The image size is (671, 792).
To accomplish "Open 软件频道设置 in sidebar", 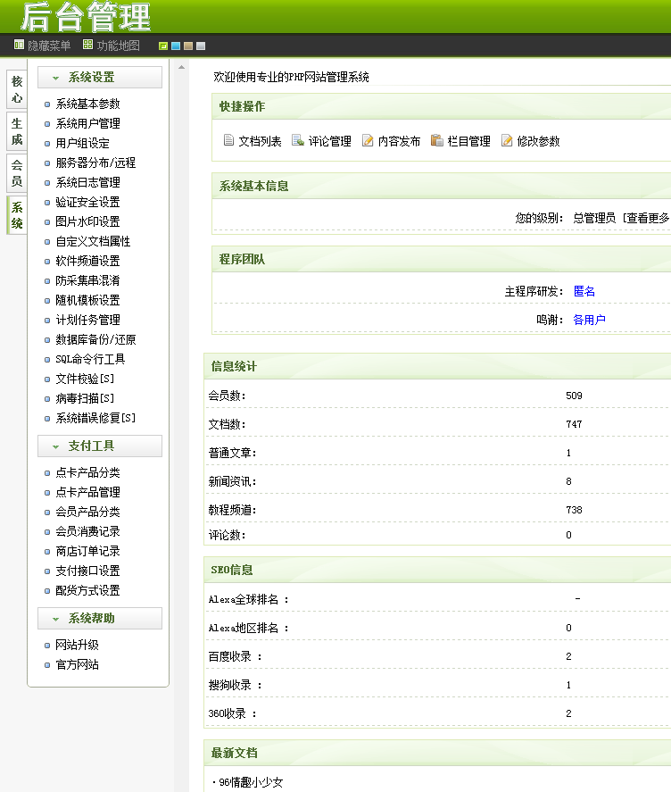I will [x=87, y=261].
